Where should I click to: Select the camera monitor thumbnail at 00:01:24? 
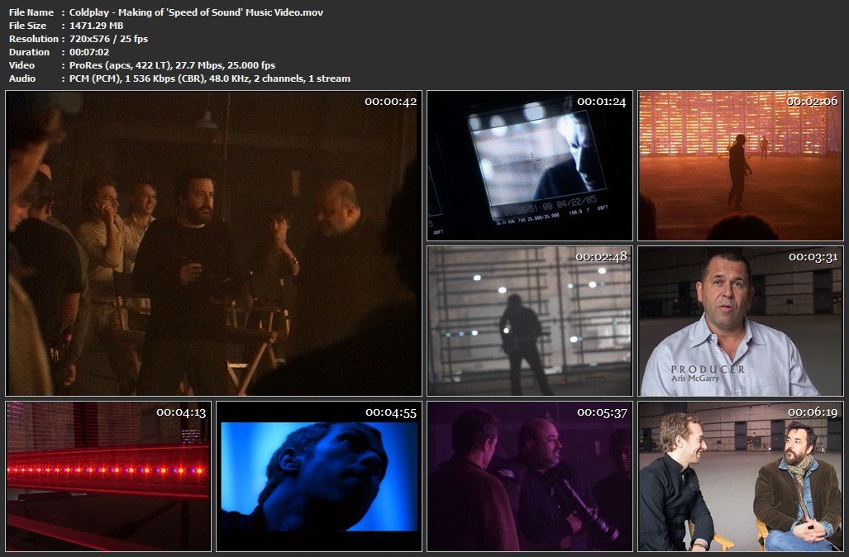pyautogui.click(x=530, y=165)
